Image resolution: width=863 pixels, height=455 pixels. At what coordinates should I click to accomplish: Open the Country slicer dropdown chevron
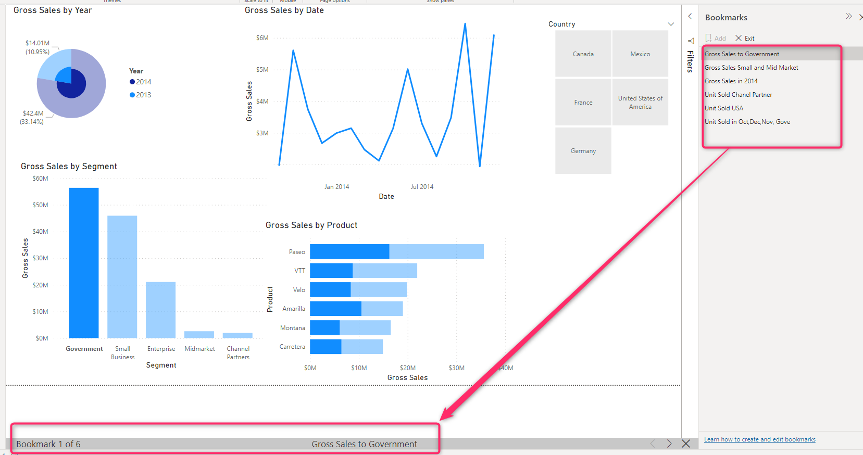tap(671, 24)
